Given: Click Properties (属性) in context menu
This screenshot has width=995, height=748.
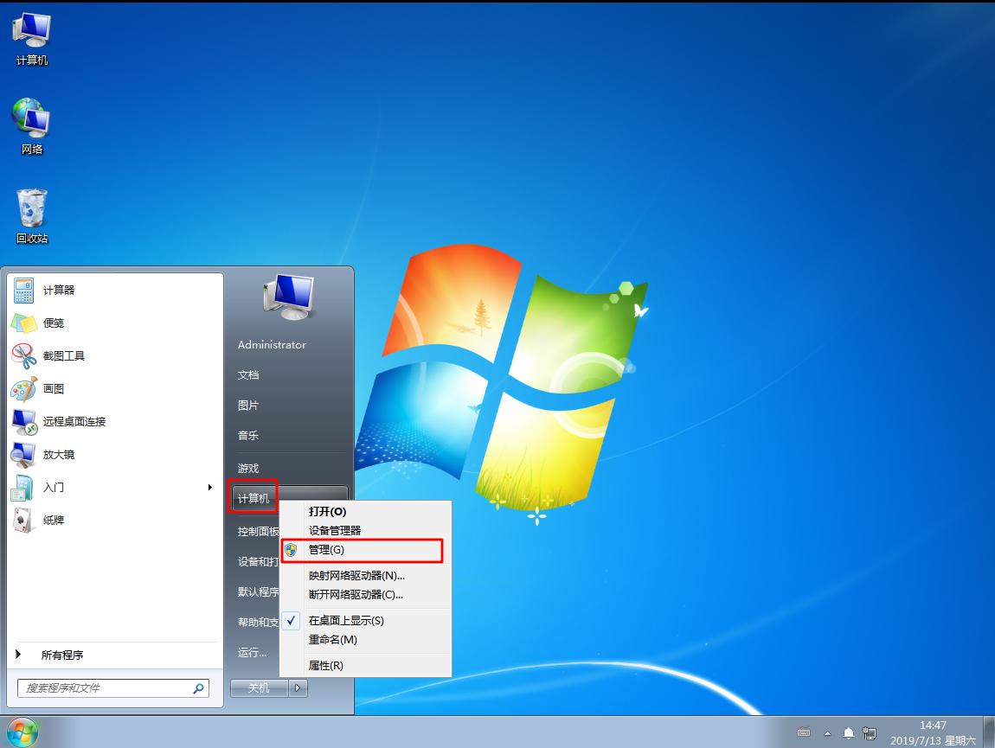Looking at the screenshot, I should point(326,666).
